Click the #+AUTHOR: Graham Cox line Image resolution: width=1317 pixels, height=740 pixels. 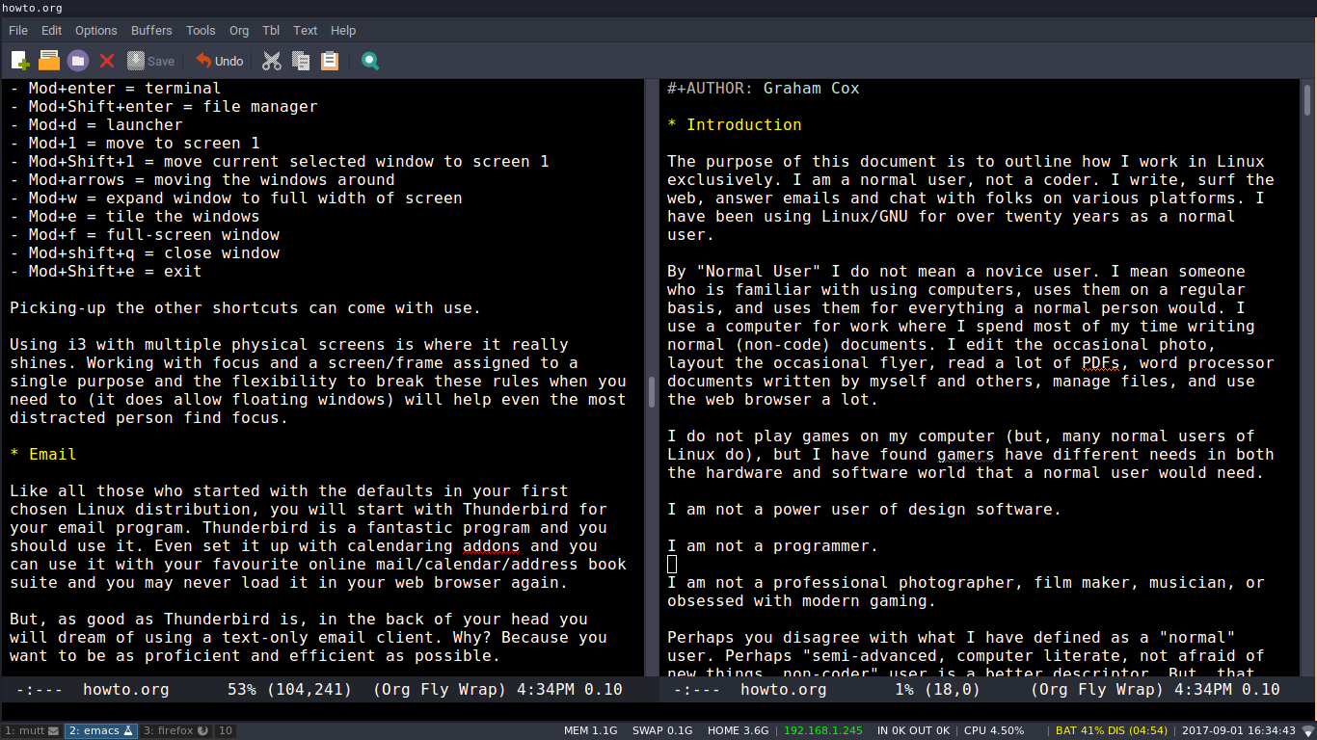pyautogui.click(x=764, y=88)
